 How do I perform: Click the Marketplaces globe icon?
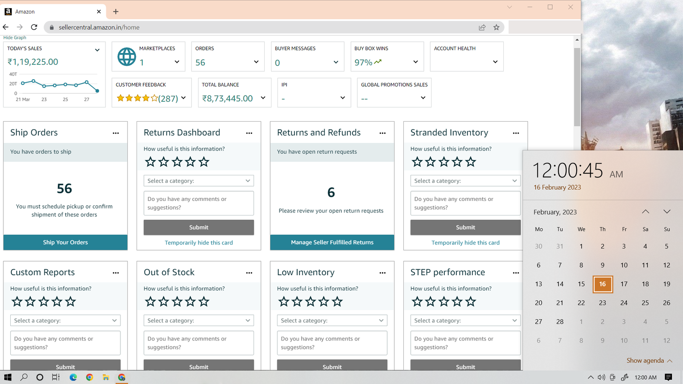[127, 57]
